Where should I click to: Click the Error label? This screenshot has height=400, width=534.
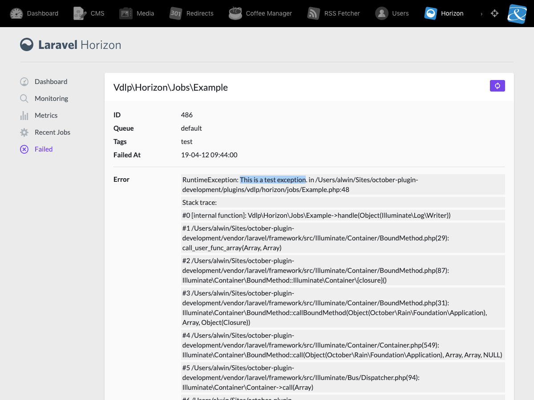pos(121,180)
